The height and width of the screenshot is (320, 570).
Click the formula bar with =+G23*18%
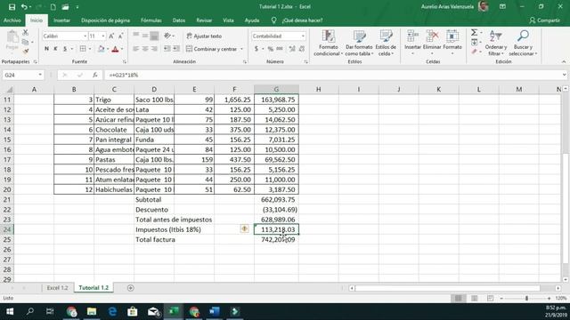(332, 75)
